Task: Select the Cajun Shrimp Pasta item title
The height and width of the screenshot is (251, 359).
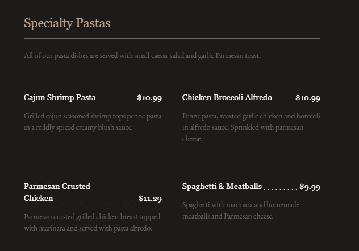Action: click(60, 98)
